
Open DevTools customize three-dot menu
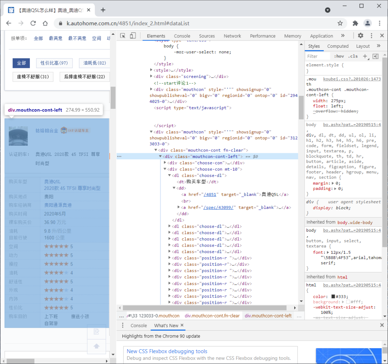(371, 36)
